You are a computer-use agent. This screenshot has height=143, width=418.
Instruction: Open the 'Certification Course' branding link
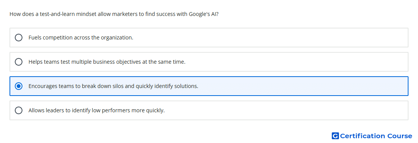pyautogui.click(x=372, y=136)
